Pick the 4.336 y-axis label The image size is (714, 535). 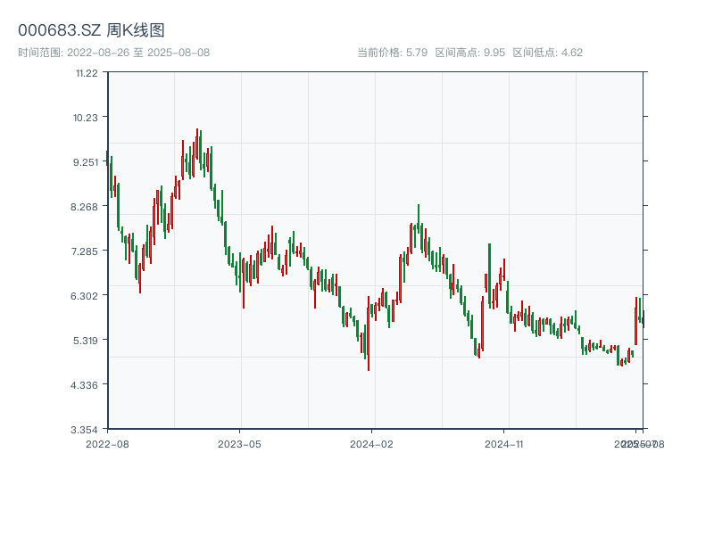[87, 385]
